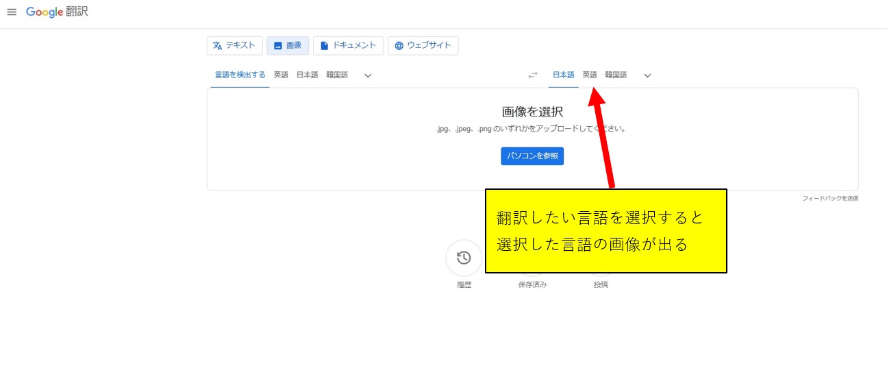Click the Google 翻訳 logo
Screen dimensions: 887x379
[x=58, y=12]
